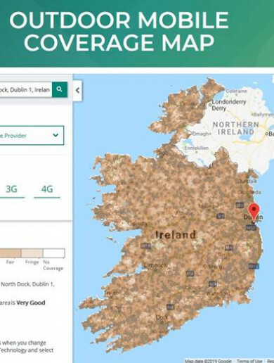The width and height of the screenshot is (274, 363).
Task: Click the red Dublin map pin
Action: [254, 212]
